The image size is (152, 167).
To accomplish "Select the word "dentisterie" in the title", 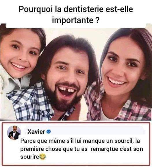I will click(84, 9).
